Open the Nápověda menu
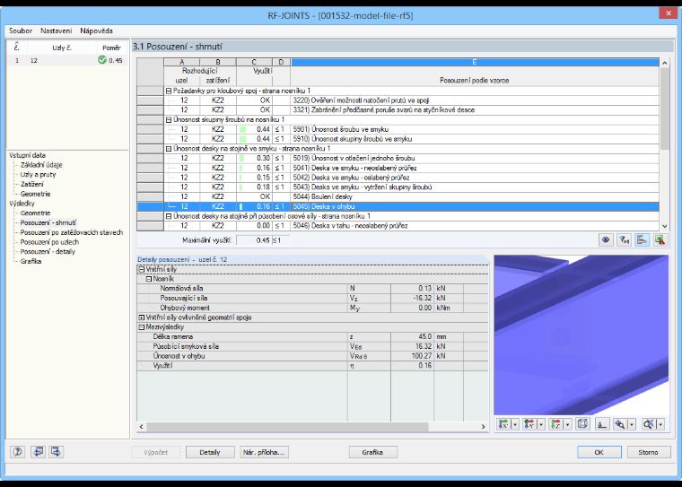The image size is (682, 487). click(x=96, y=30)
